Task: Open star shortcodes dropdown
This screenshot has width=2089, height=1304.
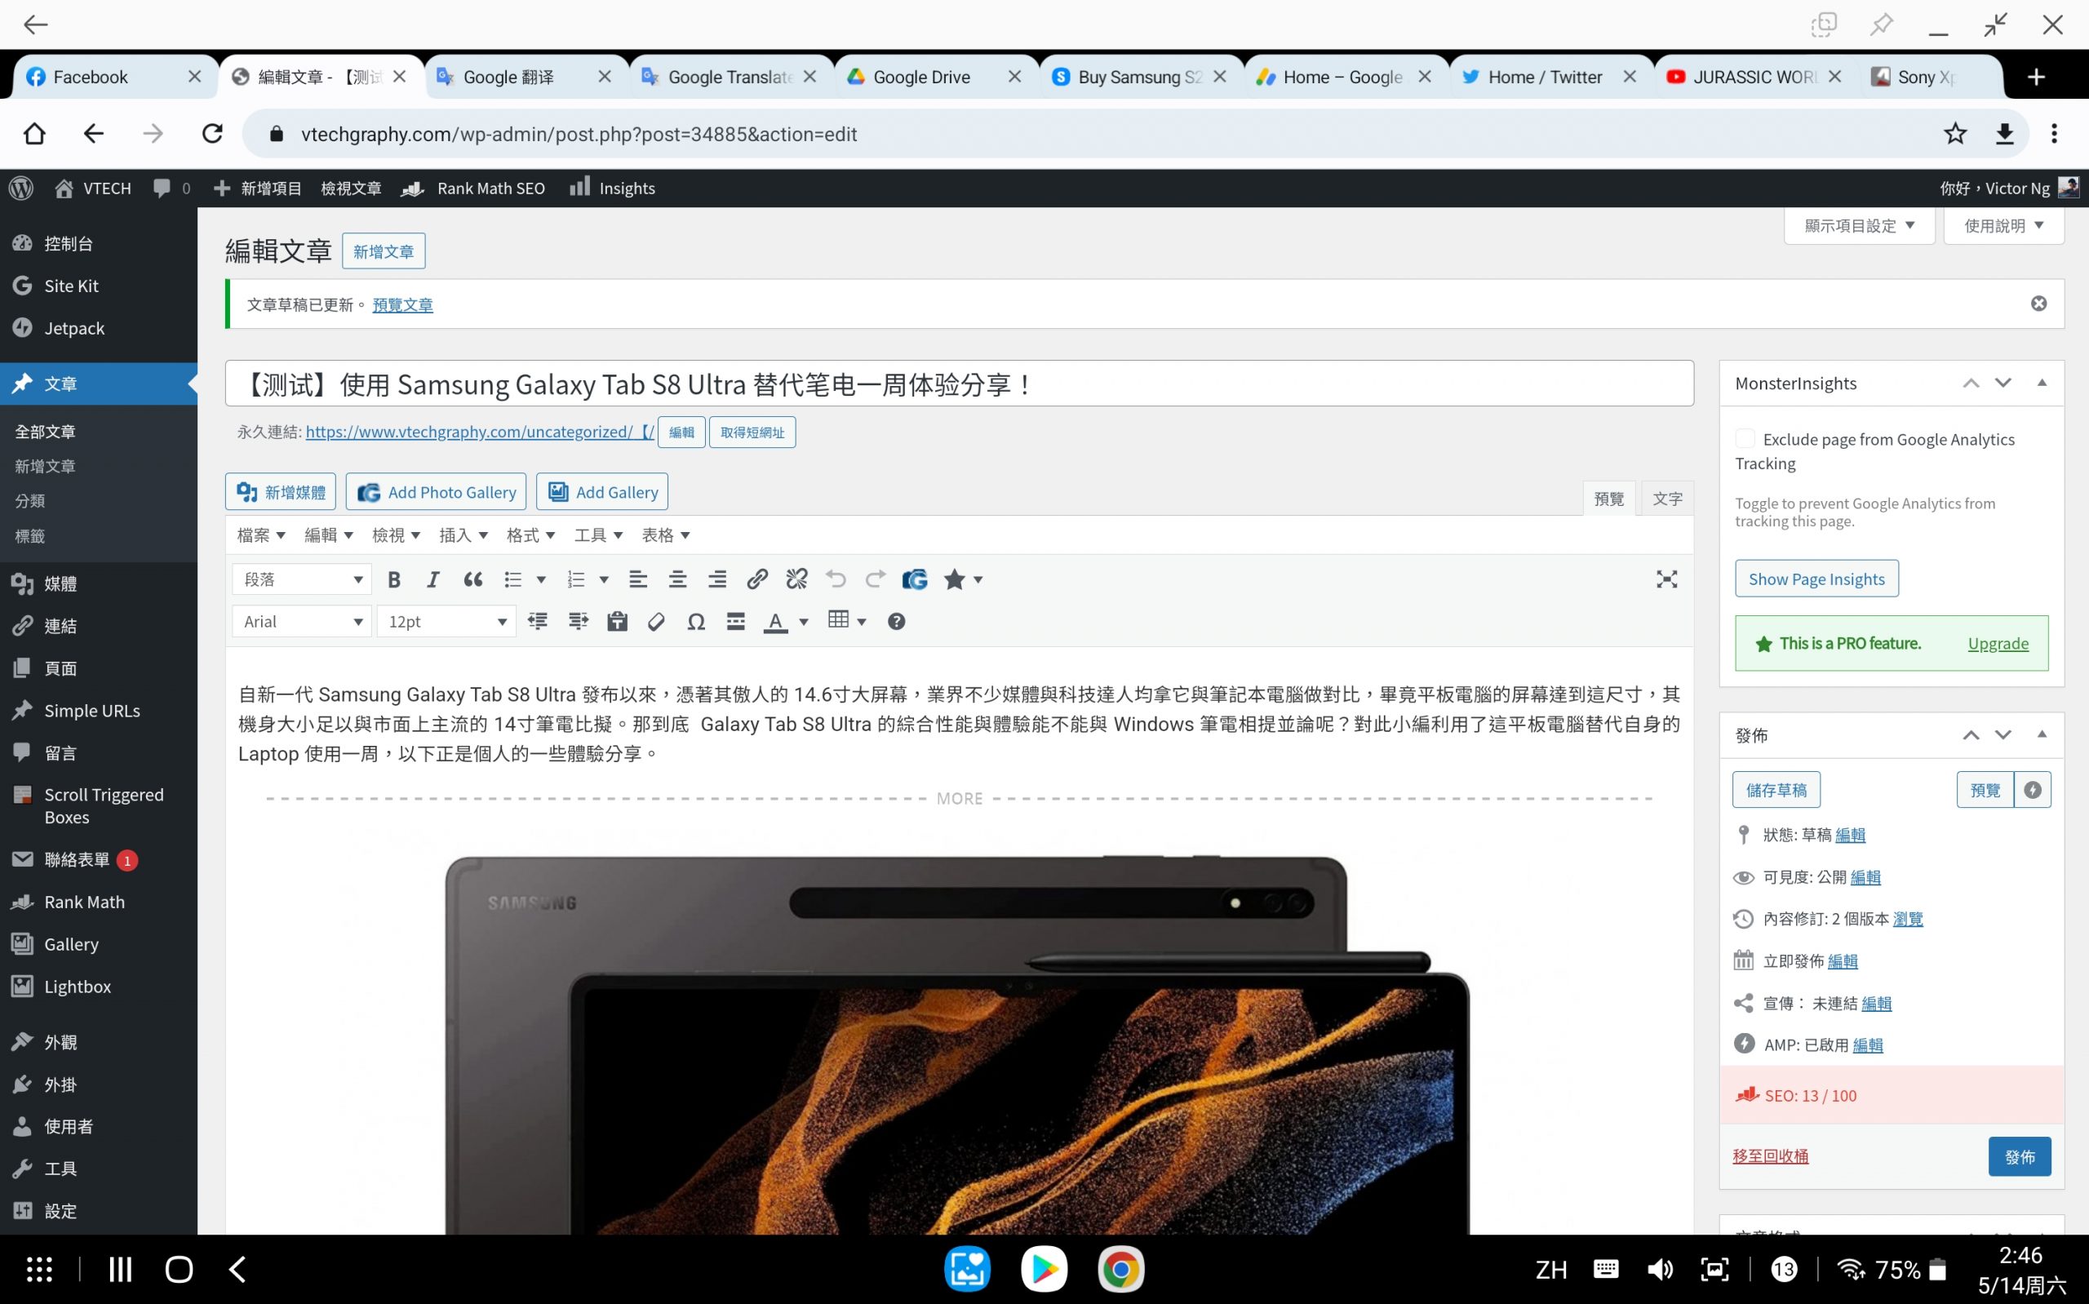Action: click(x=963, y=579)
